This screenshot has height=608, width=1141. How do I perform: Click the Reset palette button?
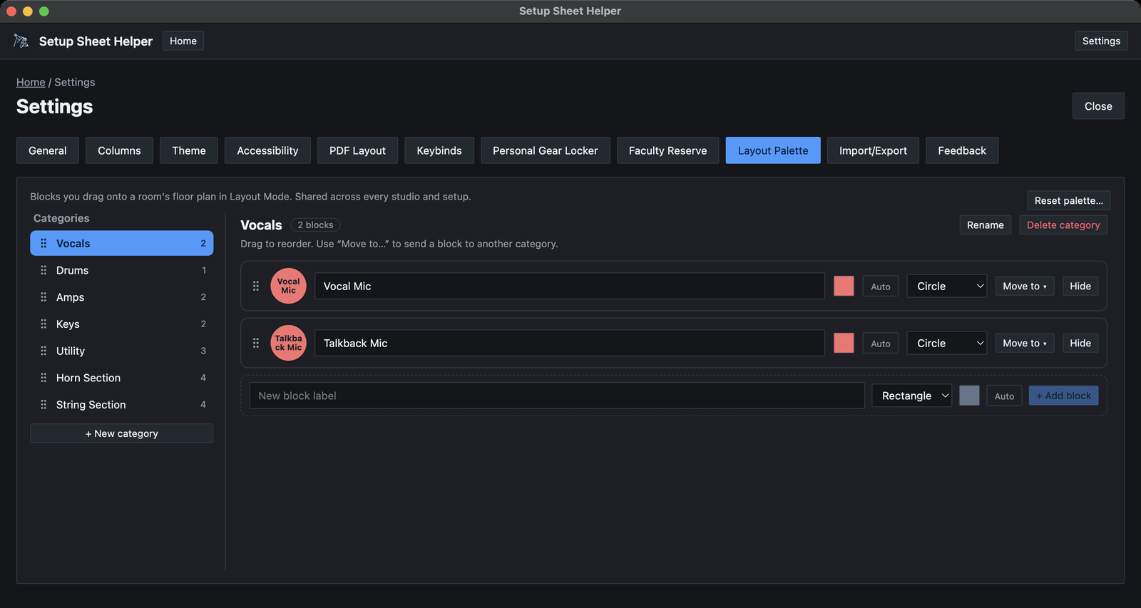[1069, 200]
